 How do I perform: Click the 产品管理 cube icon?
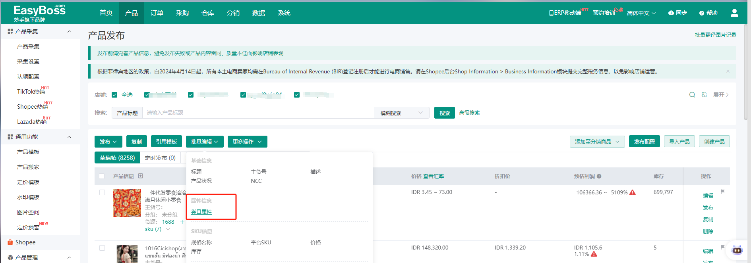click(10, 257)
